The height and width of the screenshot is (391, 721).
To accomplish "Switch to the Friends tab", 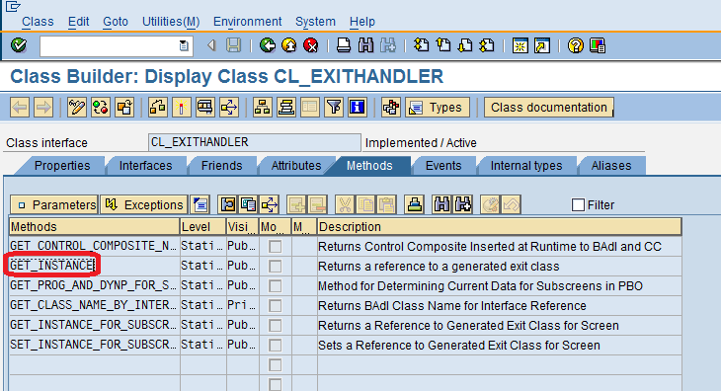I will pos(221,166).
